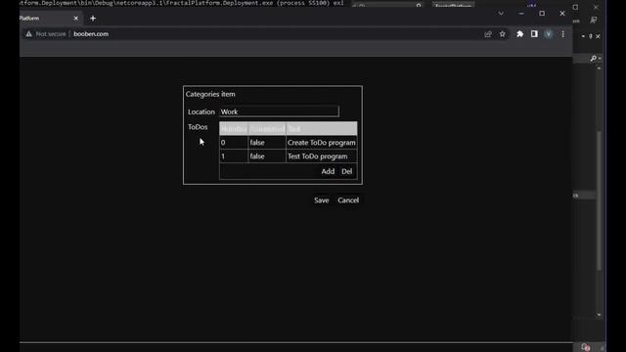Bookmark this page with the star icon
Image resolution: width=626 pixels, height=352 pixels.
click(502, 34)
